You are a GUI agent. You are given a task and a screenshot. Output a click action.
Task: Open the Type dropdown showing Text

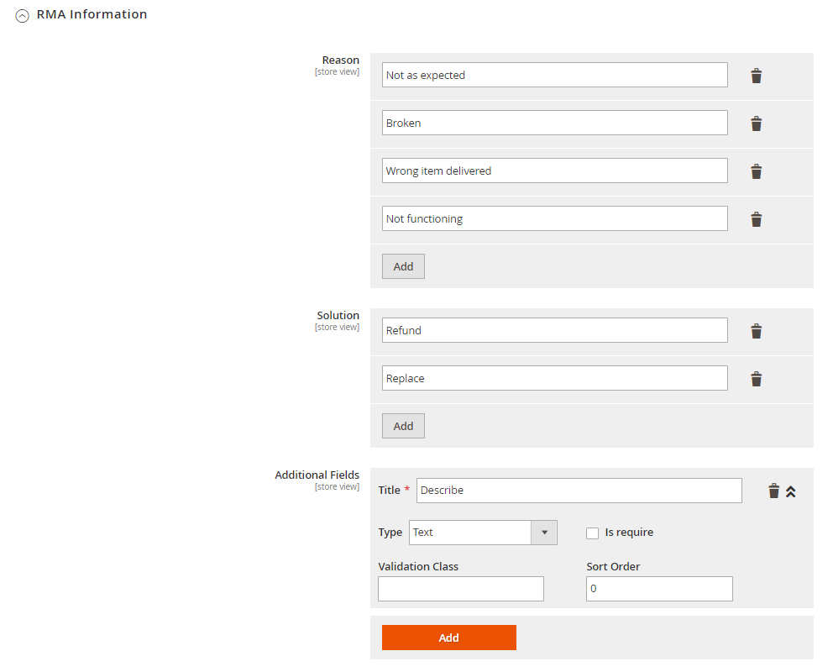tap(483, 533)
